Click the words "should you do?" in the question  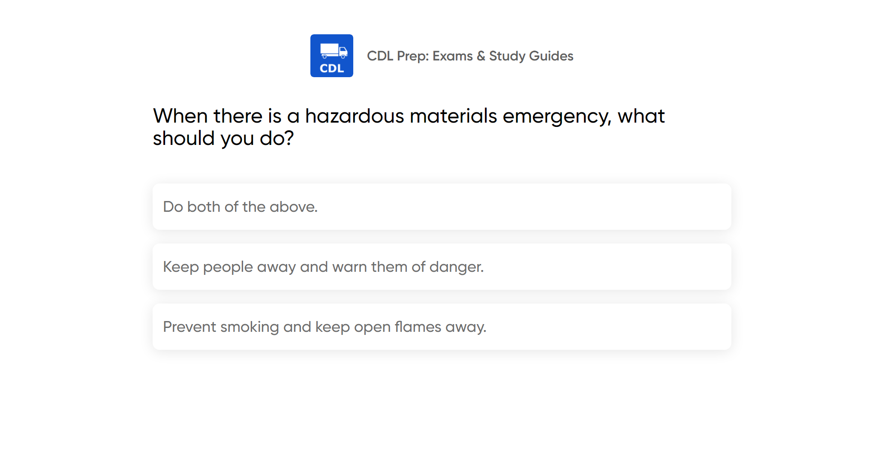(x=223, y=138)
